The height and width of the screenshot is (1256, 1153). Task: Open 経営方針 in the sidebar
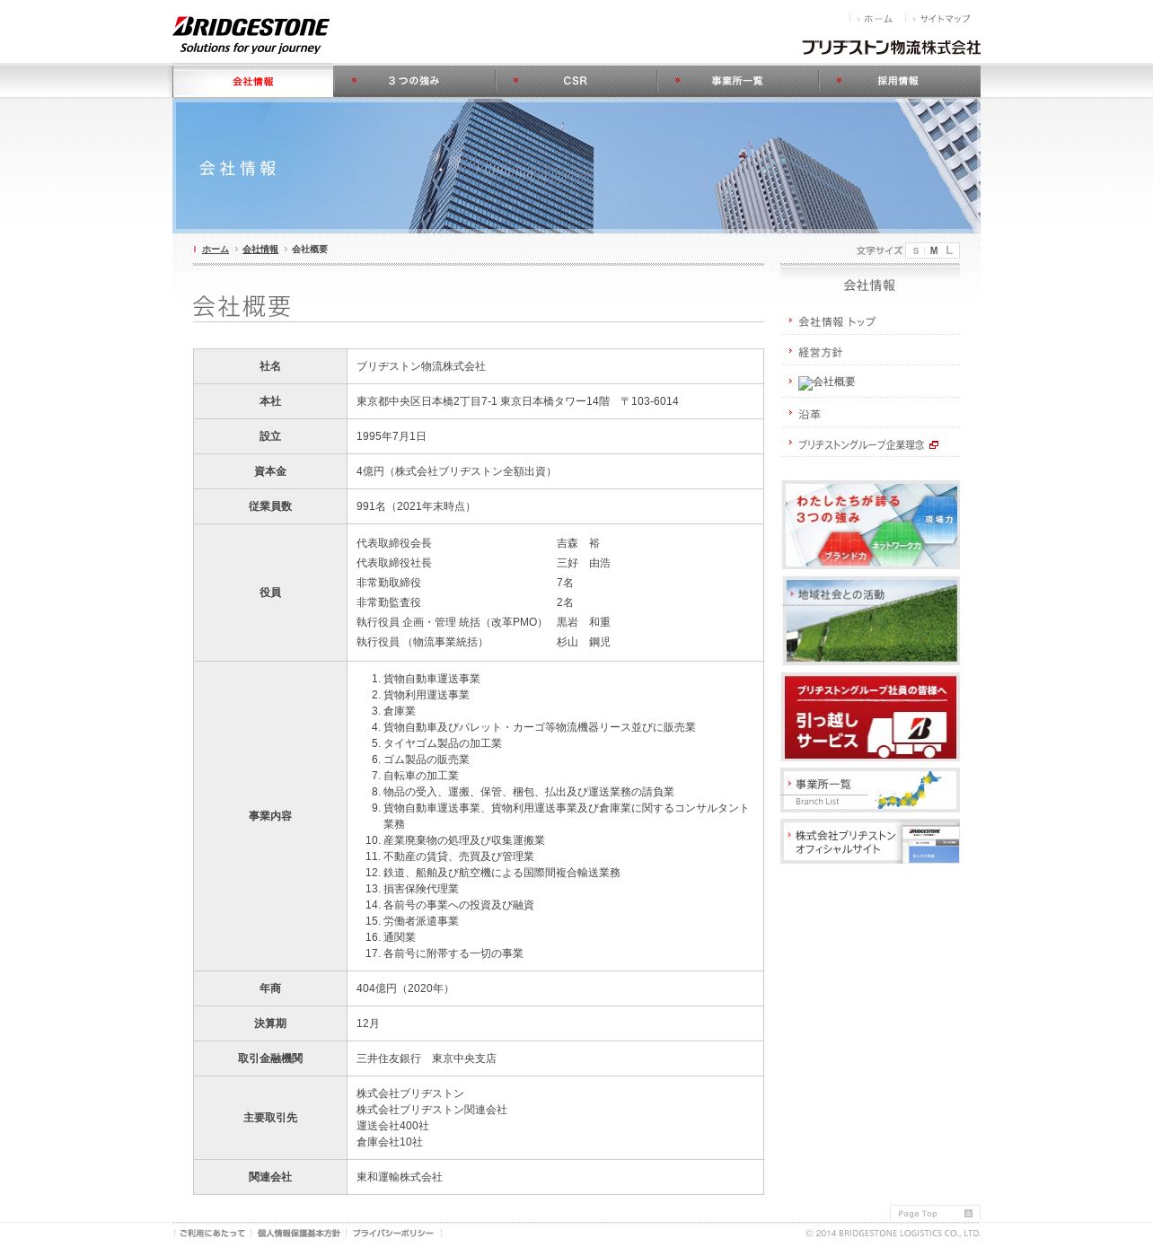click(x=820, y=352)
